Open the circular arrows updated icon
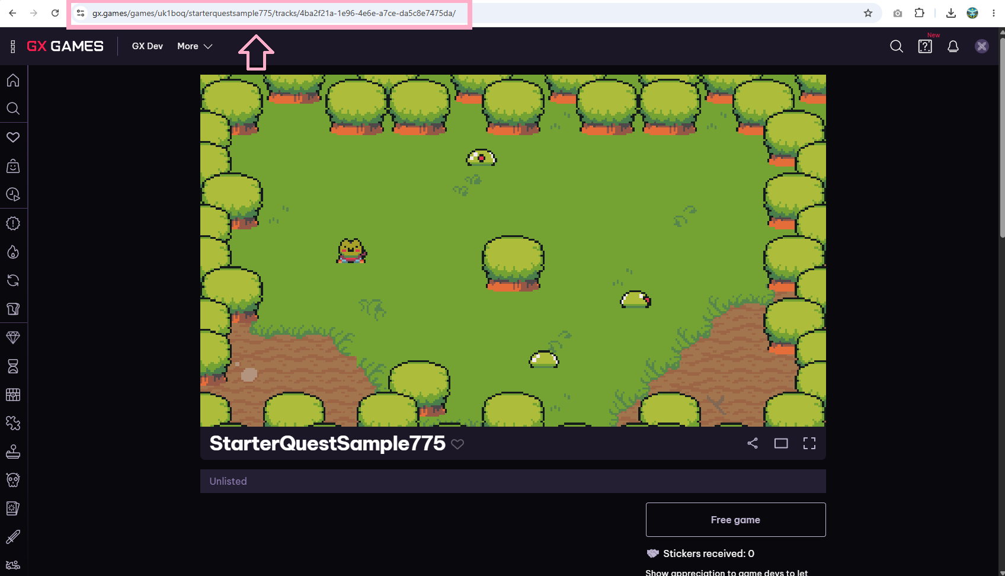The image size is (1005, 576). click(13, 280)
